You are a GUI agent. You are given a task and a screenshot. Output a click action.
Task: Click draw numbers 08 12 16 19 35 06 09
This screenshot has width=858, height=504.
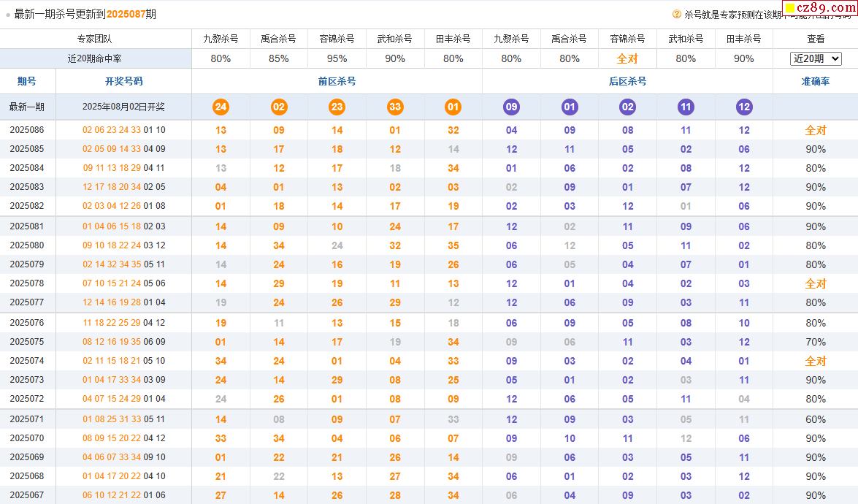pyautogui.click(x=123, y=341)
